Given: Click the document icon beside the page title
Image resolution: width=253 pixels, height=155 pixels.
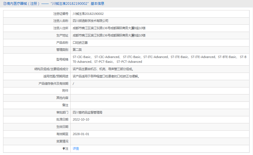Looking at the screenshot, I should point(5,4).
